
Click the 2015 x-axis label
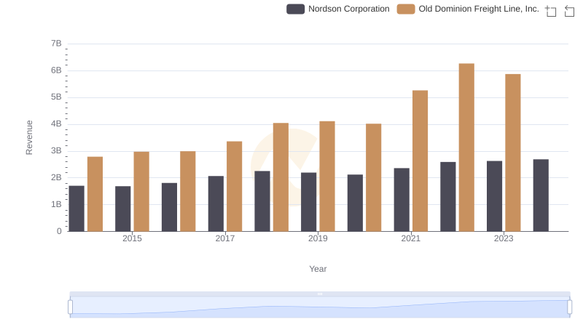coord(132,238)
